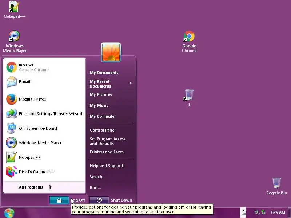Click the lock Log Off button

pyautogui.click(x=59, y=200)
